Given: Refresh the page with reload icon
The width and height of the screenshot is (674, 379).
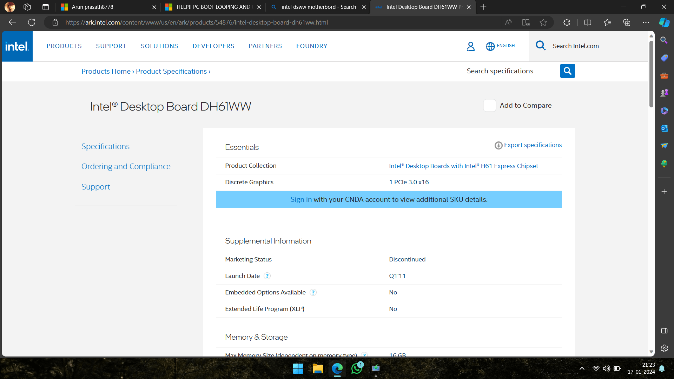Looking at the screenshot, I should coord(32,22).
